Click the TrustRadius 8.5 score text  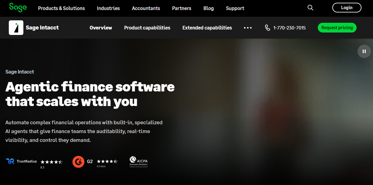(x=42, y=167)
